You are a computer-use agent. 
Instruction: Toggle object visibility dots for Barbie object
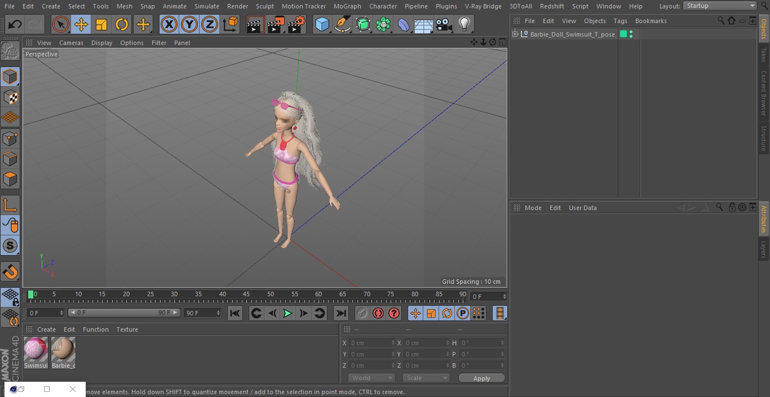[x=631, y=34]
